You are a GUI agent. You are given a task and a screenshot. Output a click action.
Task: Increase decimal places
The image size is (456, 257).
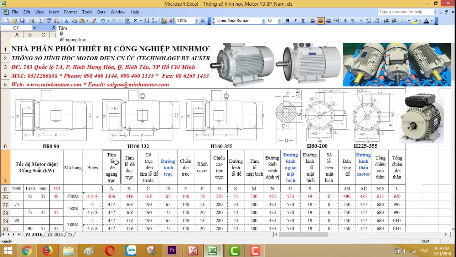click(369, 21)
